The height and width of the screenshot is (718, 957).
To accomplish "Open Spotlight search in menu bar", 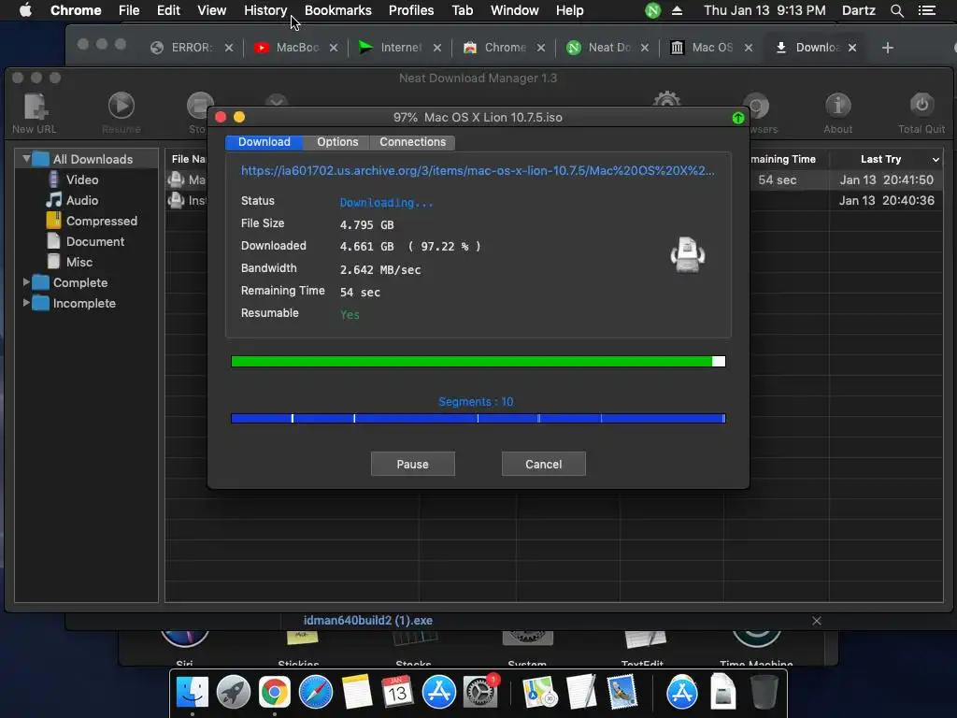I will click(896, 10).
